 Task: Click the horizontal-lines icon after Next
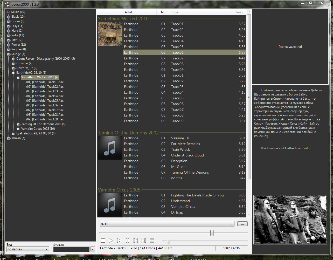tap(152, 241)
